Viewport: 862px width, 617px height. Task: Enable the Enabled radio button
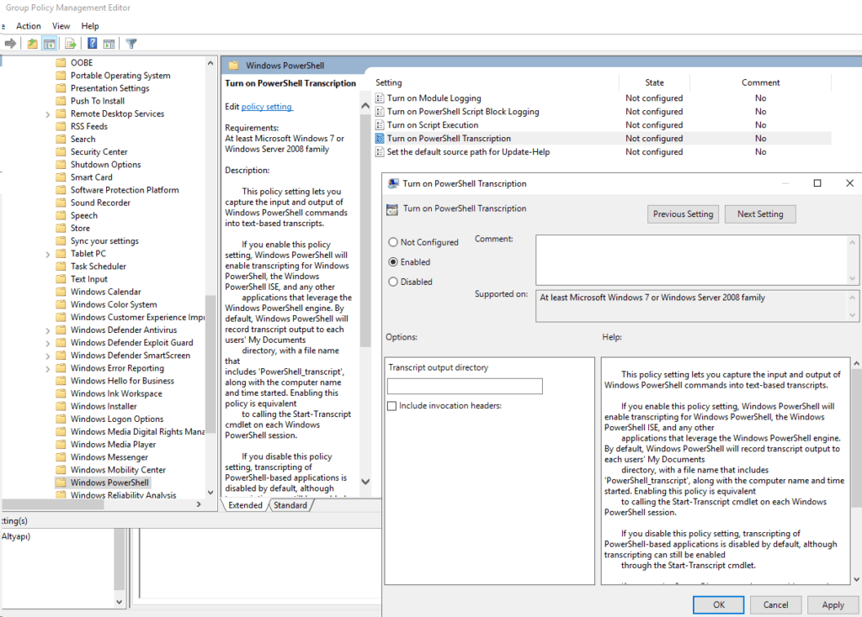point(392,261)
